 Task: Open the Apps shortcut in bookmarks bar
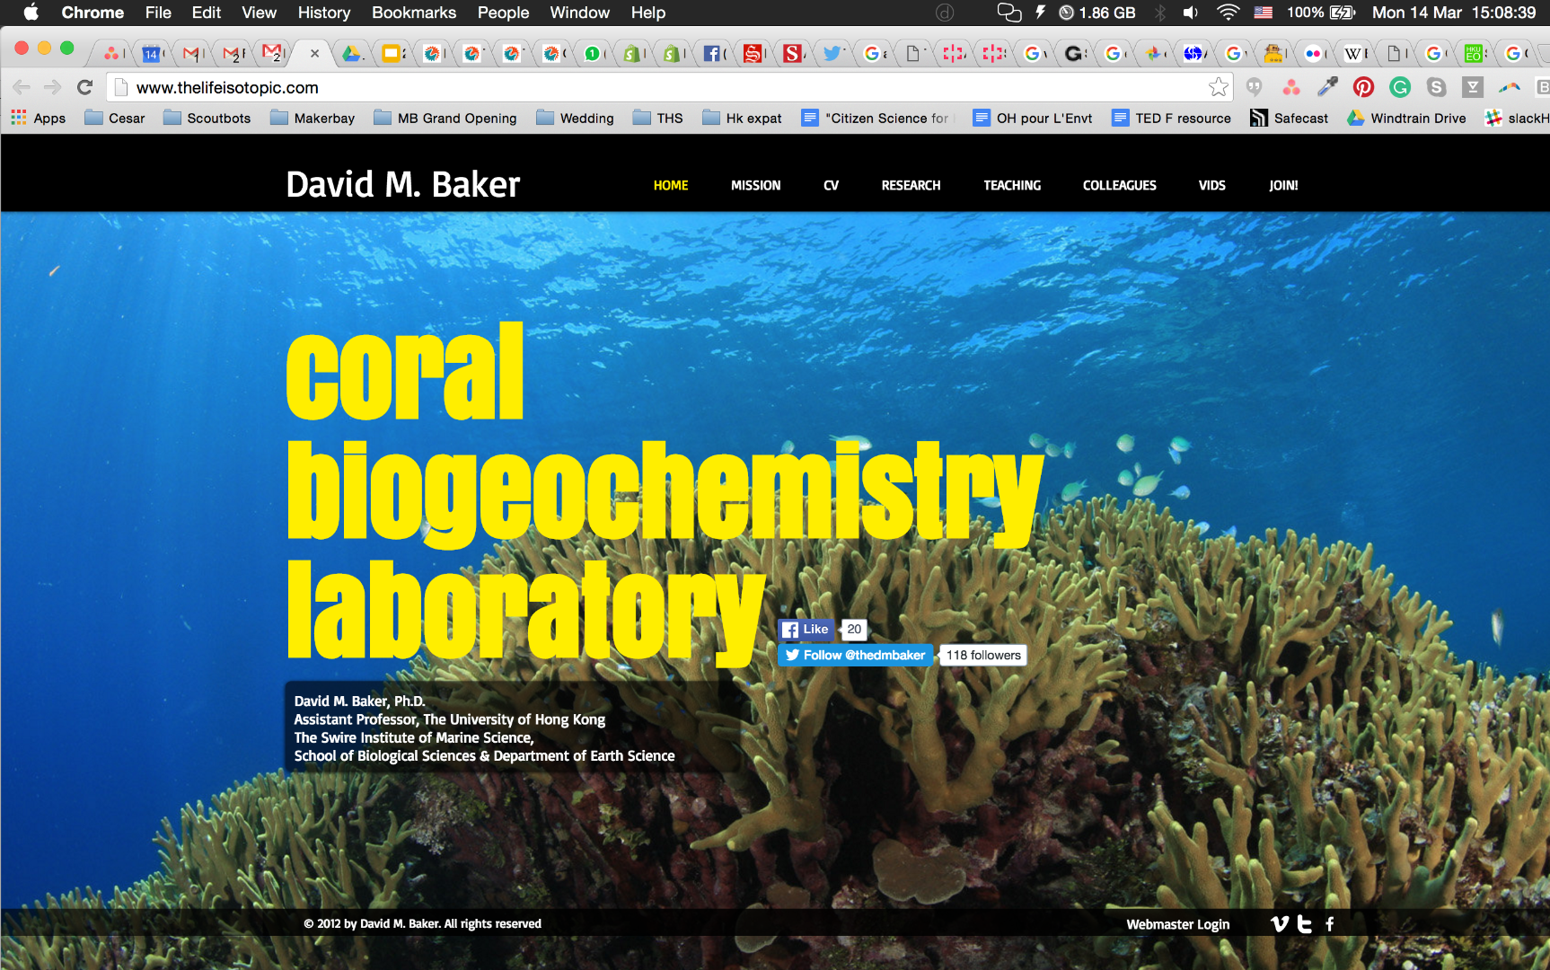39,118
